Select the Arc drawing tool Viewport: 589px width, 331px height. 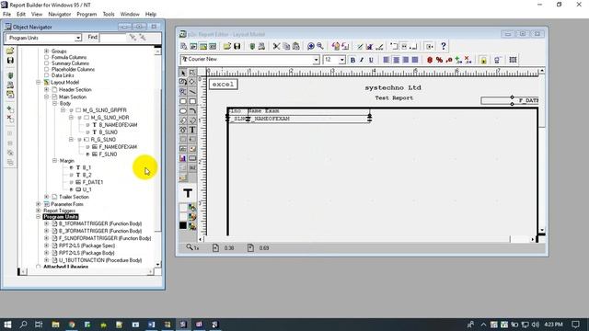[192, 110]
